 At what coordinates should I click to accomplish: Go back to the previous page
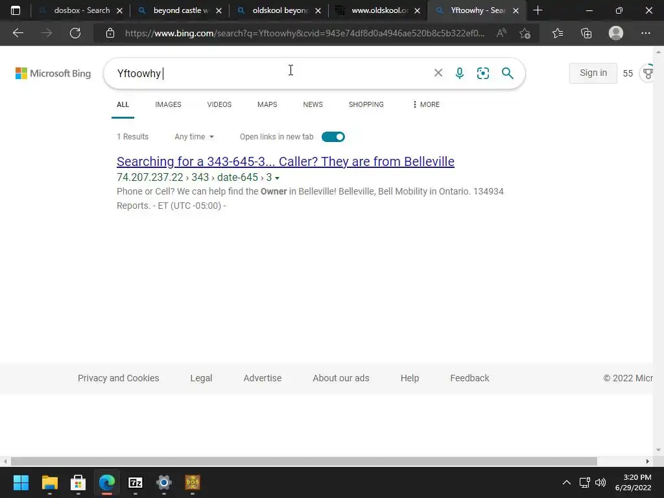(x=18, y=33)
